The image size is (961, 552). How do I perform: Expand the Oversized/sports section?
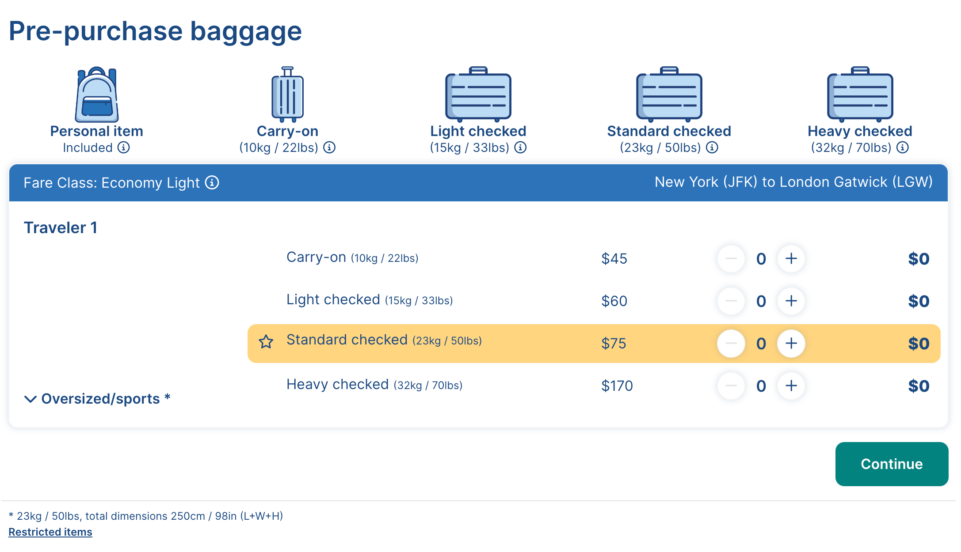click(97, 399)
